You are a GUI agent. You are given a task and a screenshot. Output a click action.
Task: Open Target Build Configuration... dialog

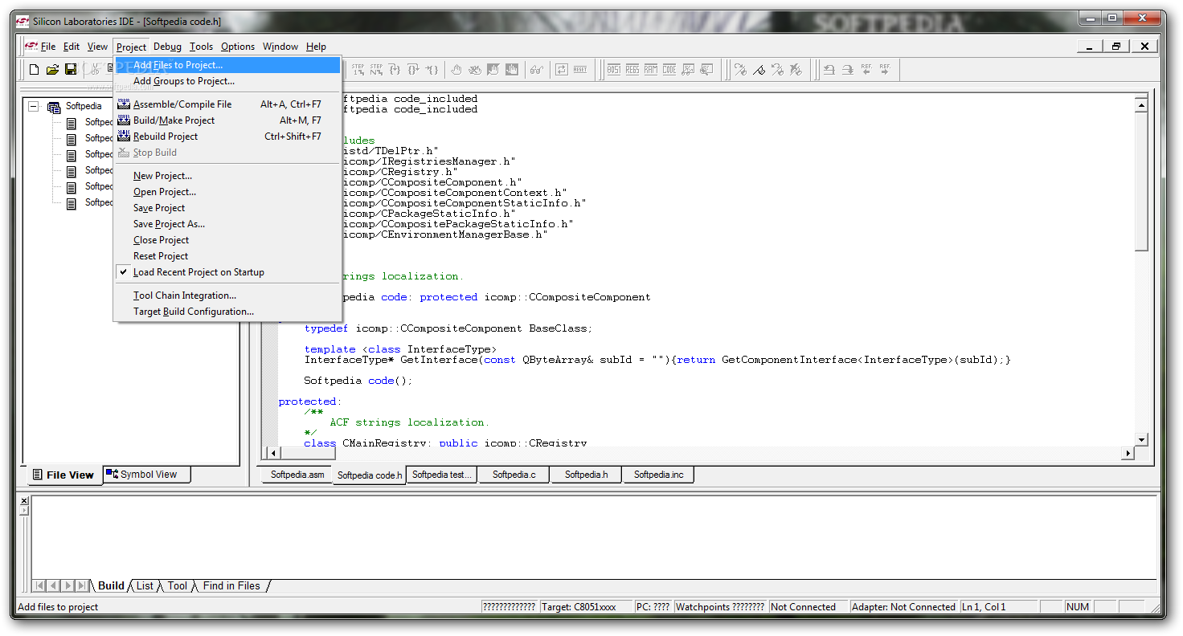click(x=227, y=312)
